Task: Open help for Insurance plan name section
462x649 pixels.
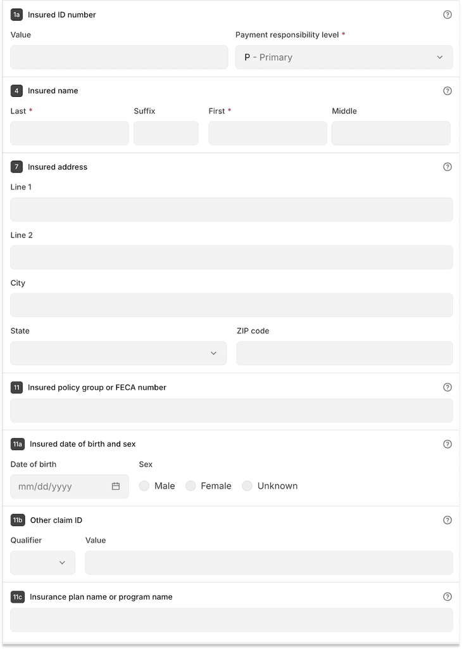Action: (x=447, y=596)
